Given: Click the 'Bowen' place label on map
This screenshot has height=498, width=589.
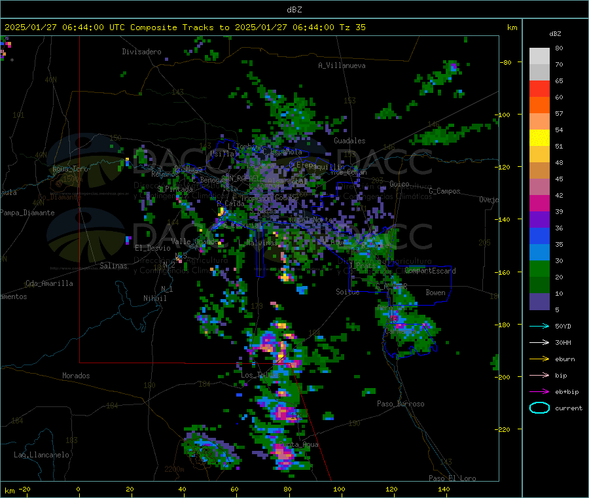Looking at the screenshot, I should (435, 292).
